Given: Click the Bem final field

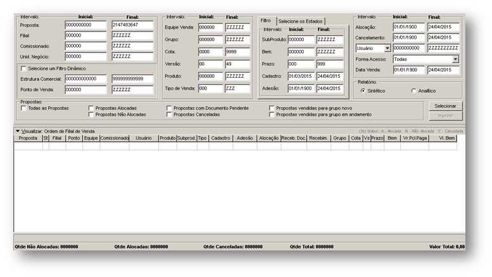Looking at the screenshot, I should click(x=330, y=52).
